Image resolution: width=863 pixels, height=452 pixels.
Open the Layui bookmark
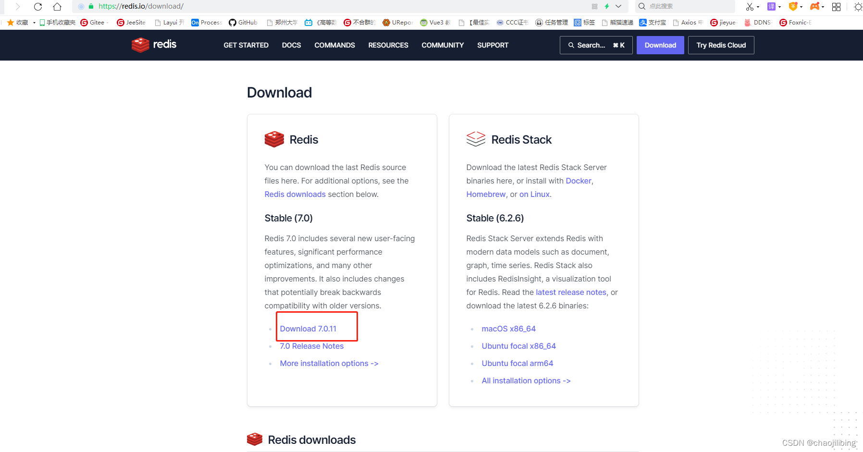click(x=170, y=23)
